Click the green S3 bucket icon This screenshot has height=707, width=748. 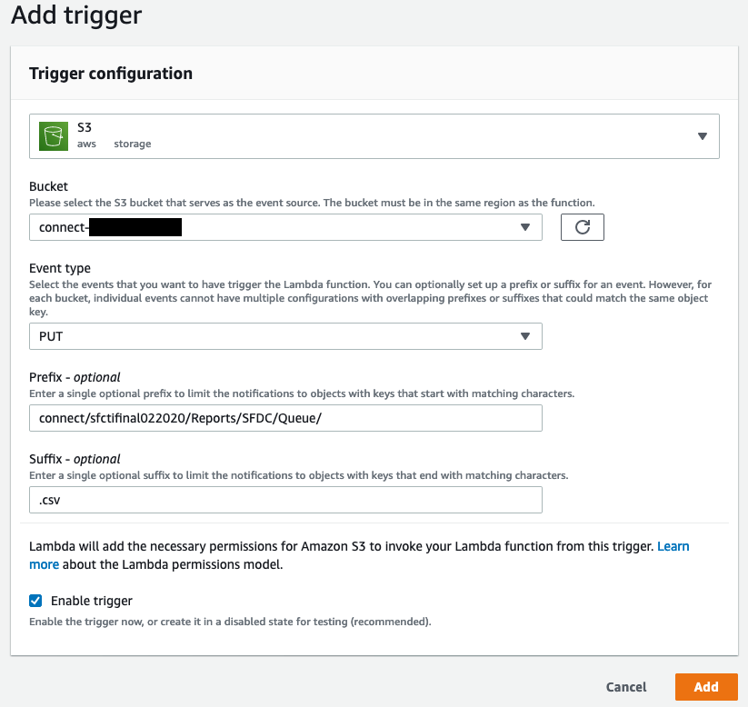click(54, 136)
